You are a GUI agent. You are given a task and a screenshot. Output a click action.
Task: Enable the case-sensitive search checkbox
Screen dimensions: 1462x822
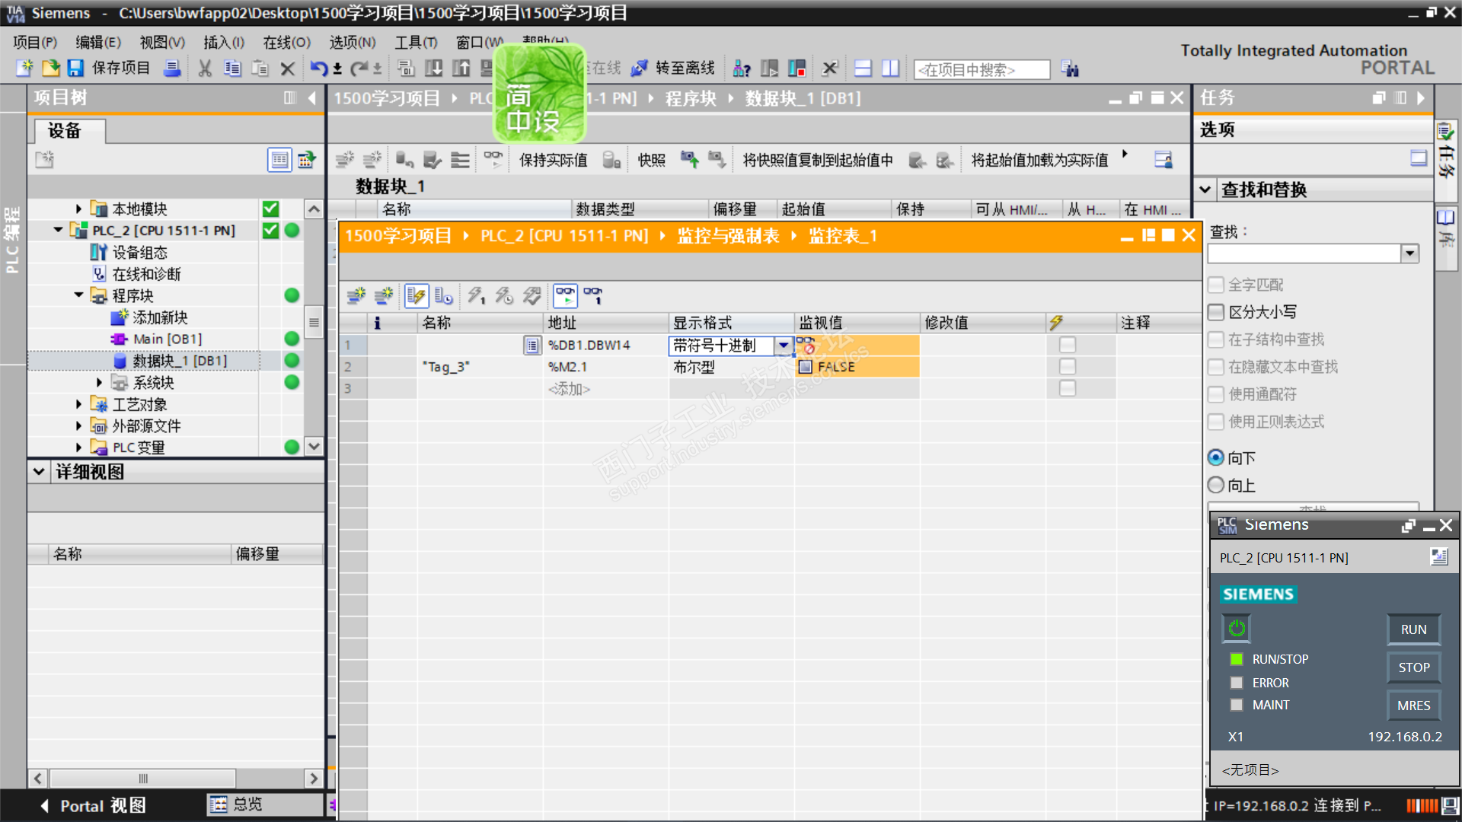pos(1216,312)
